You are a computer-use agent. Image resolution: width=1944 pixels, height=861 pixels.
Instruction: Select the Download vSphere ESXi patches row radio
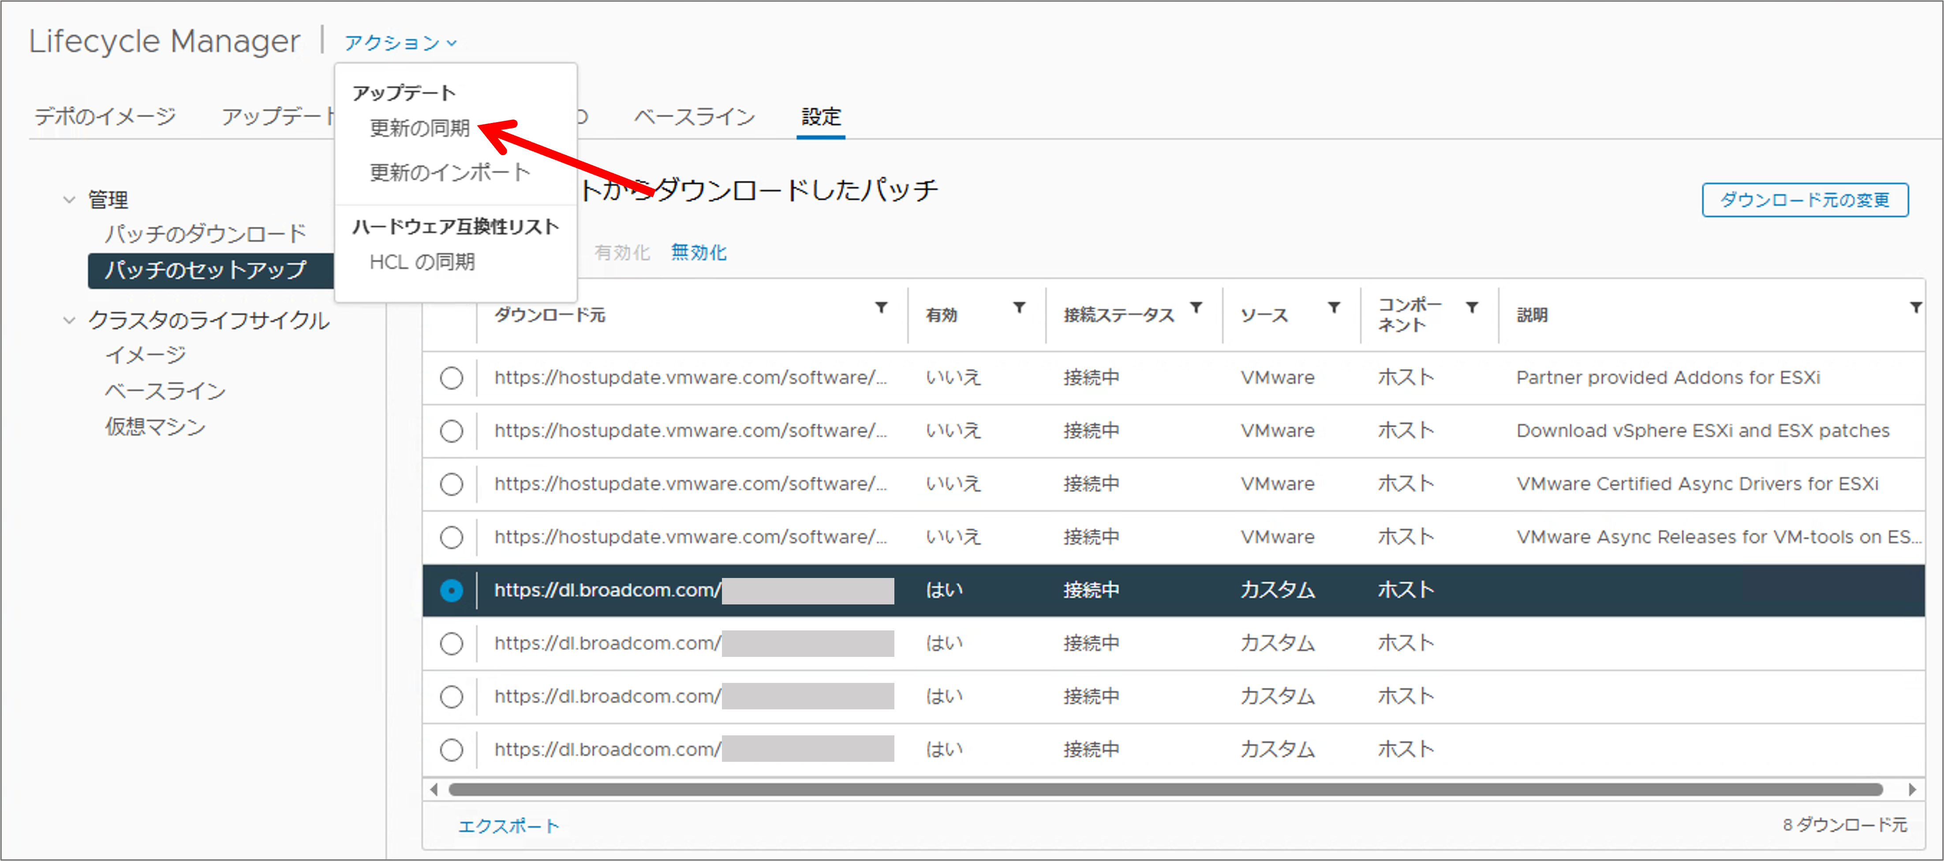point(451,431)
